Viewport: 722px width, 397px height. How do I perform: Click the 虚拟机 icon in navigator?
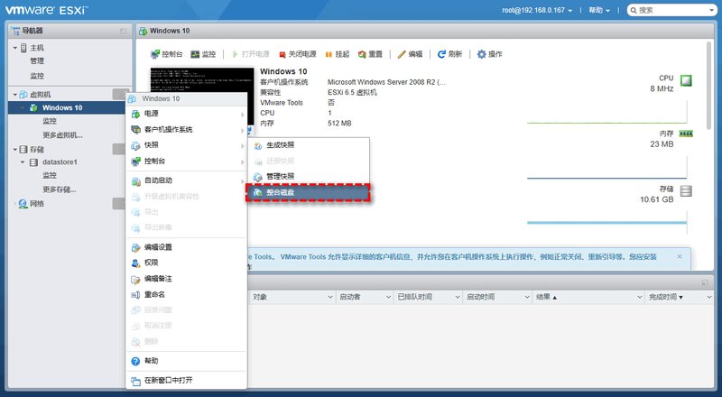pos(23,95)
